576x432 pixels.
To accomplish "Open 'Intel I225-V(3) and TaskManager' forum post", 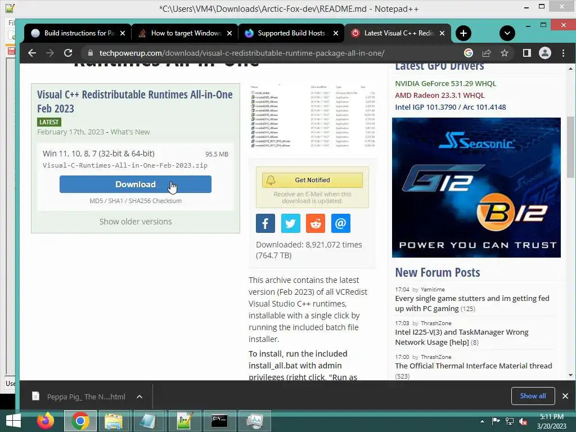I will click(x=461, y=337).
